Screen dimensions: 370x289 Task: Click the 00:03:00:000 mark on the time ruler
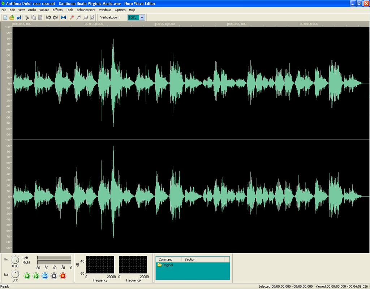[237, 24]
